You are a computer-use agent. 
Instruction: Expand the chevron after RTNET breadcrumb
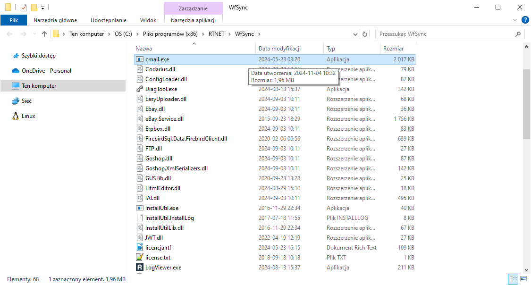(229, 34)
